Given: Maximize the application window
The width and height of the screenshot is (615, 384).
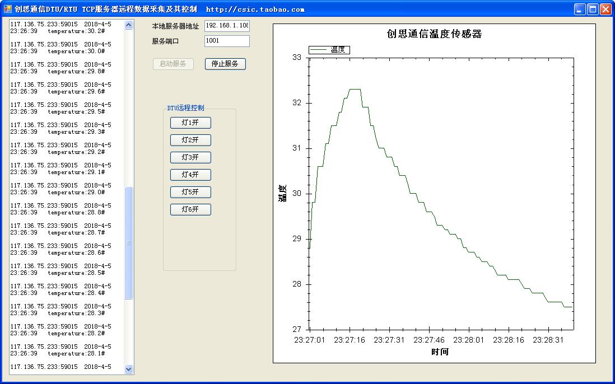Looking at the screenshot, I should [x=593, y=10].
